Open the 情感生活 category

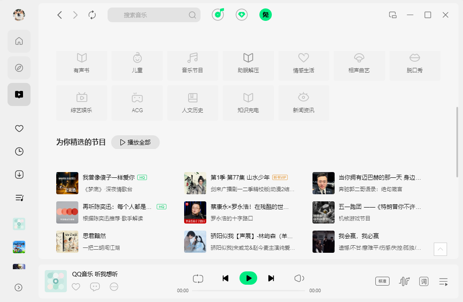pos(304,65)
